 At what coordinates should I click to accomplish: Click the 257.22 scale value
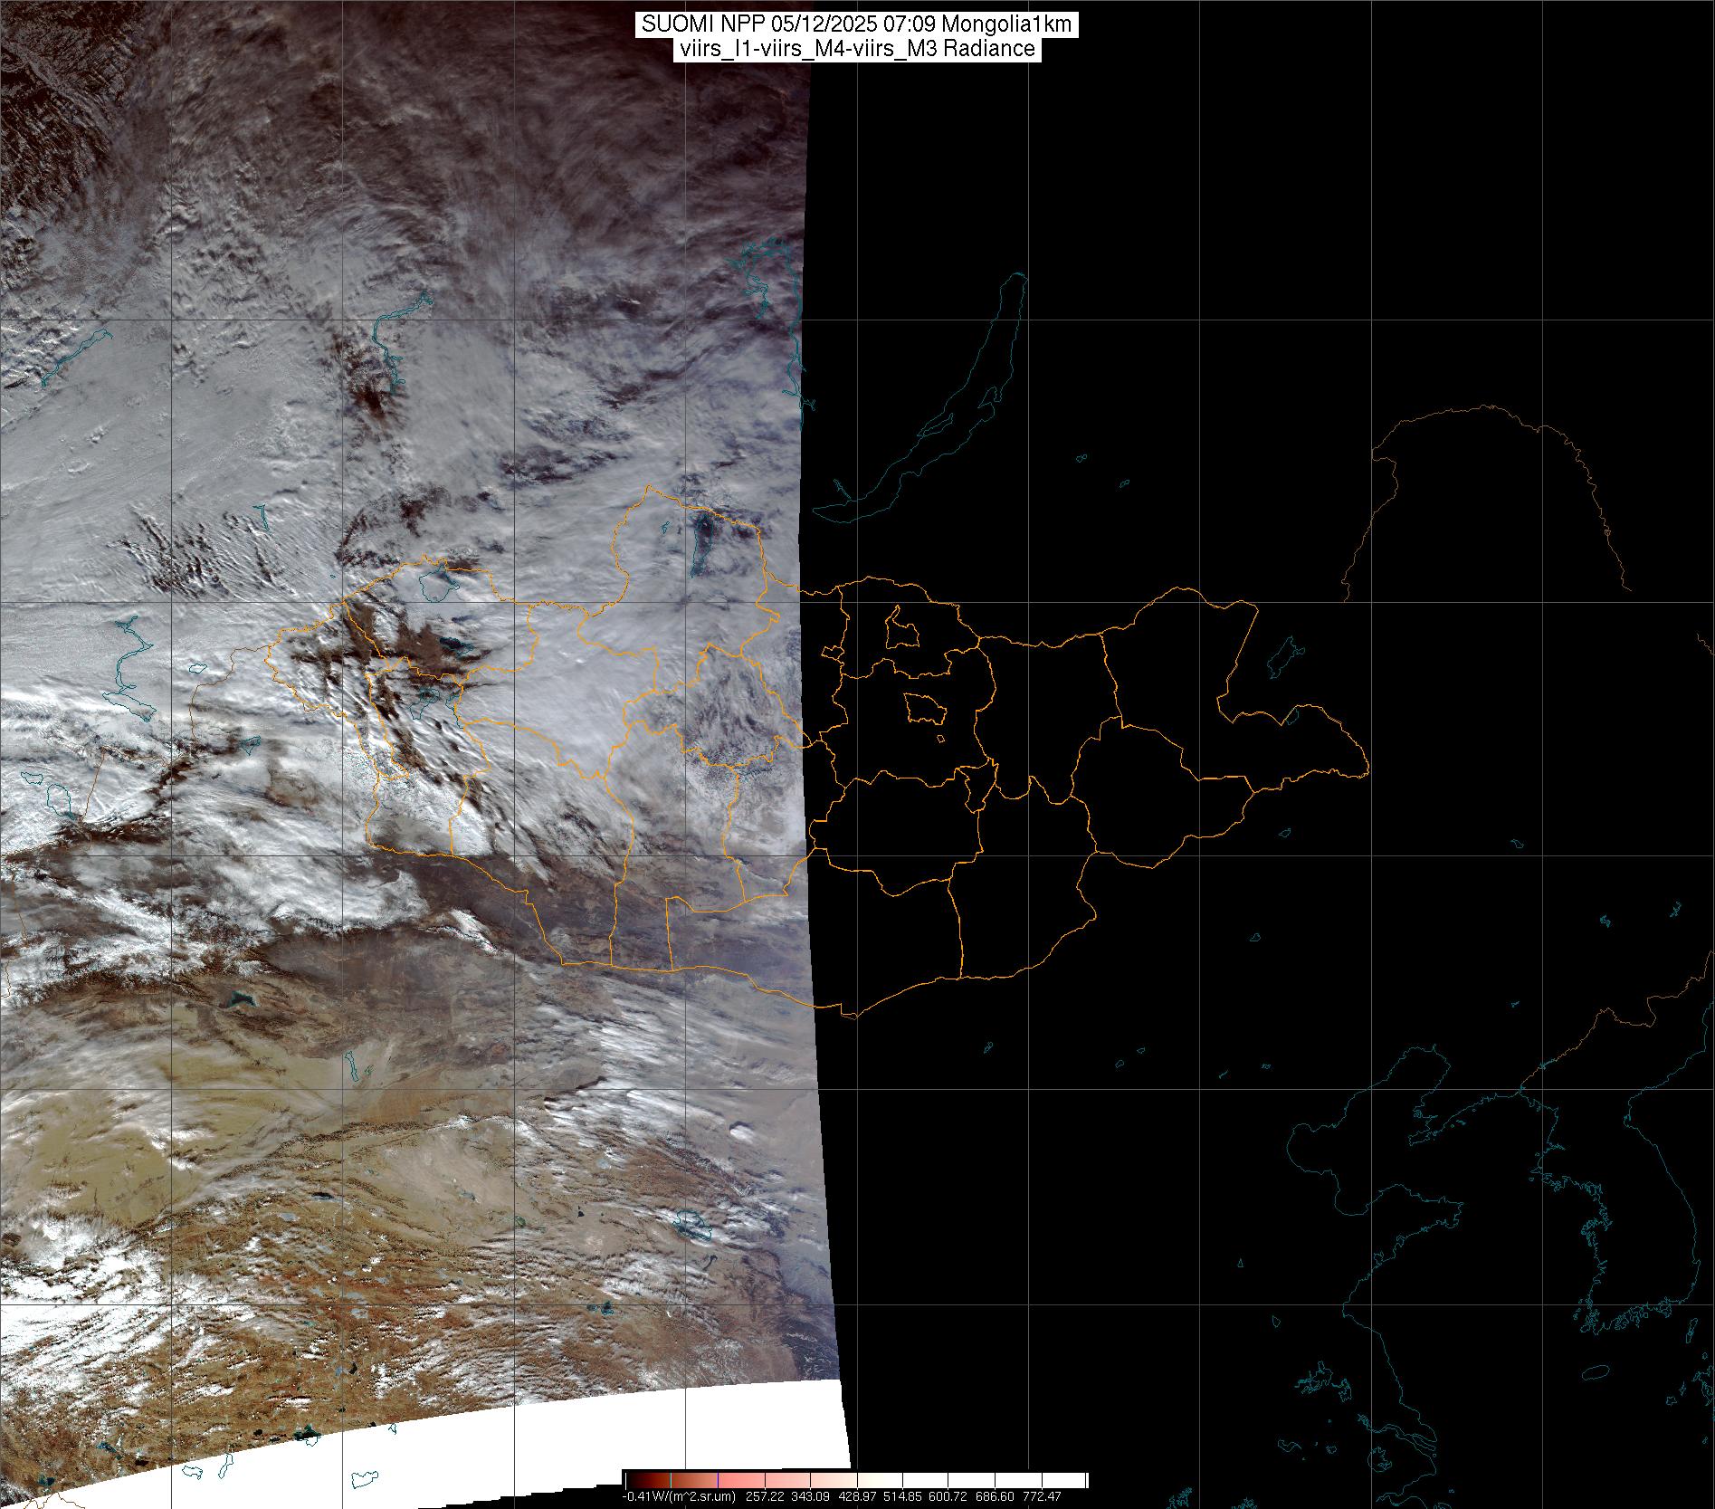click(764, 1495)
